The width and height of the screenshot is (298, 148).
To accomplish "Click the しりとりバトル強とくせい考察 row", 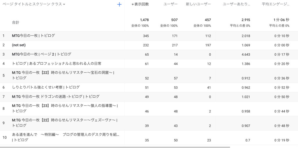I will [46, 87].
